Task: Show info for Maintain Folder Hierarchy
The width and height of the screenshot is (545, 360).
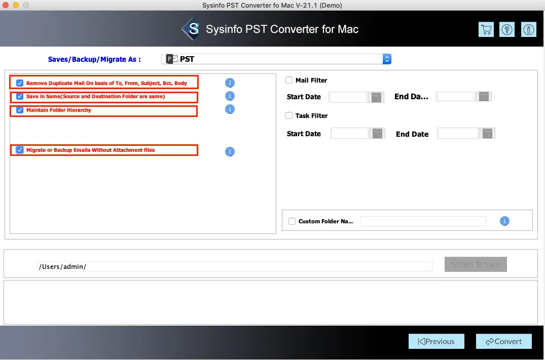Action: pyautogui.click(x=230, y=109)
